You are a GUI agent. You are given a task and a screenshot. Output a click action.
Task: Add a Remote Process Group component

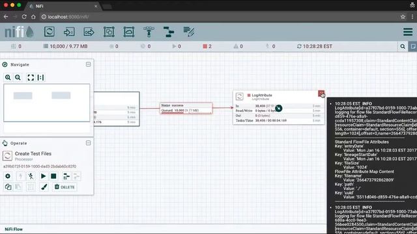tap(129, 32)
